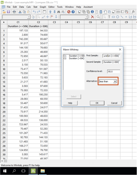Click the C1 column header
This screenshot has width=137, height=175.
pyautogui.click(x=18, y=22)
